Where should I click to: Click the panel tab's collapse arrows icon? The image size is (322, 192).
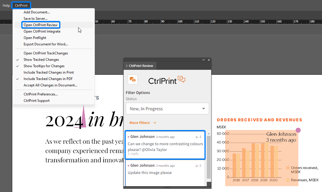coord(127,66)
